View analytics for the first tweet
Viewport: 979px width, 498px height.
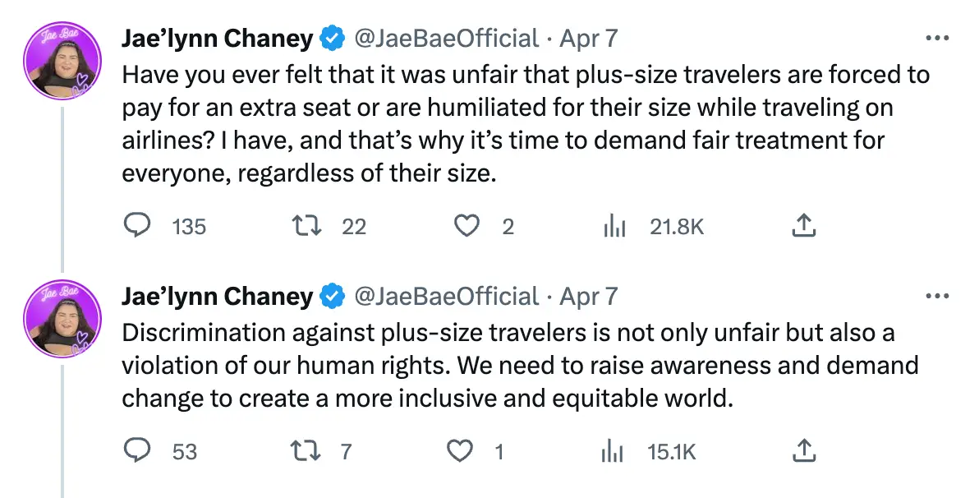point(614,226)
